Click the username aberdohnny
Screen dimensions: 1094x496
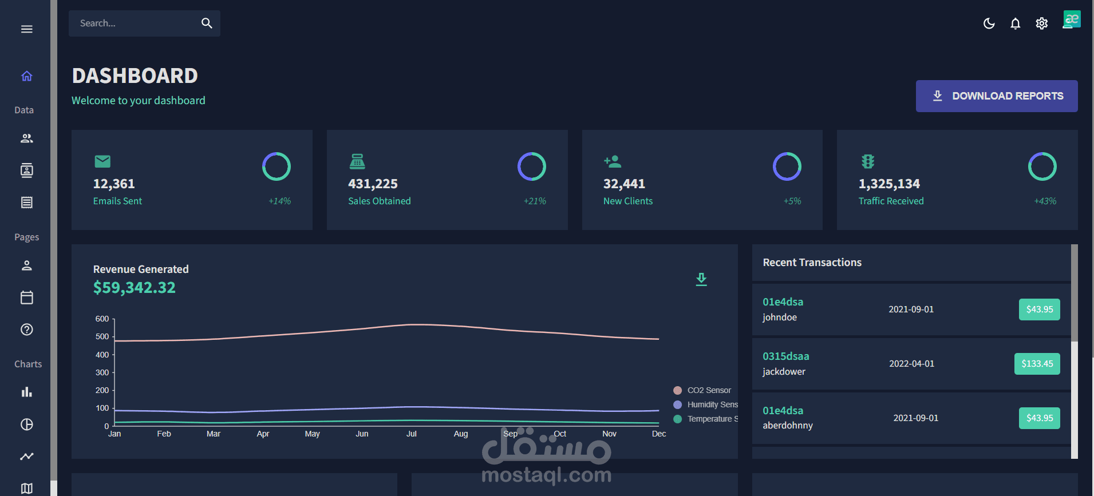pos(788,426)
